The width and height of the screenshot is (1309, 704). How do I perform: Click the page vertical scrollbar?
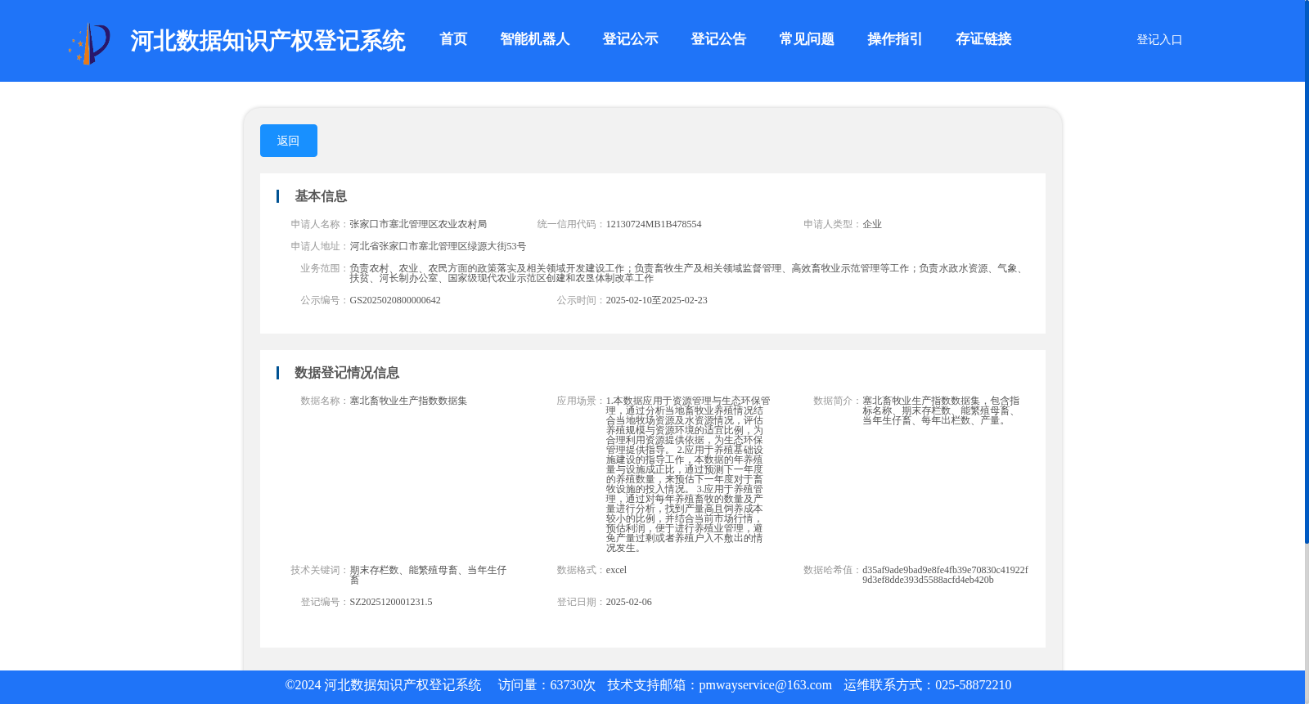(1307, 271)
